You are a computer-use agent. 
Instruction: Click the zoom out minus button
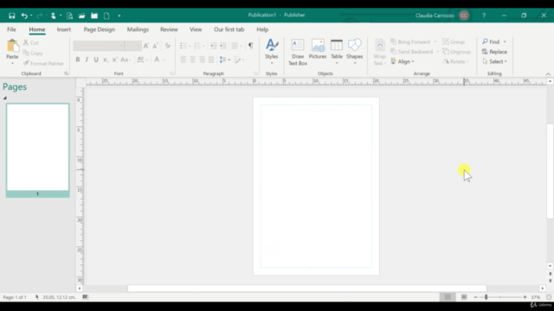pyautogui.click(x=475, y=297)
